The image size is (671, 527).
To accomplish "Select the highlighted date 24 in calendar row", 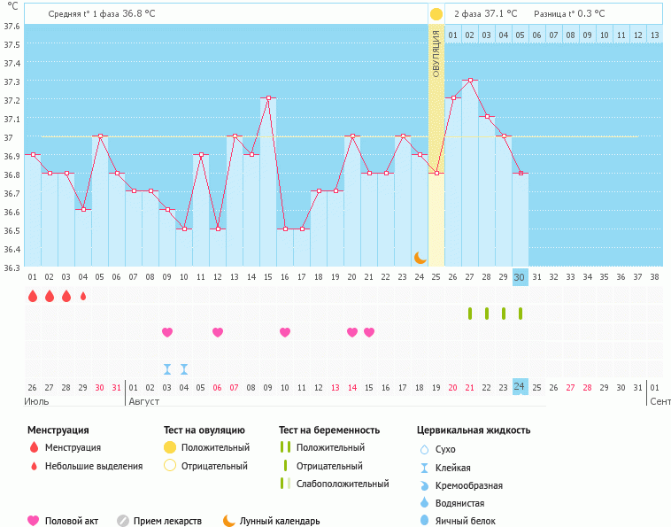I will (521, 387).
